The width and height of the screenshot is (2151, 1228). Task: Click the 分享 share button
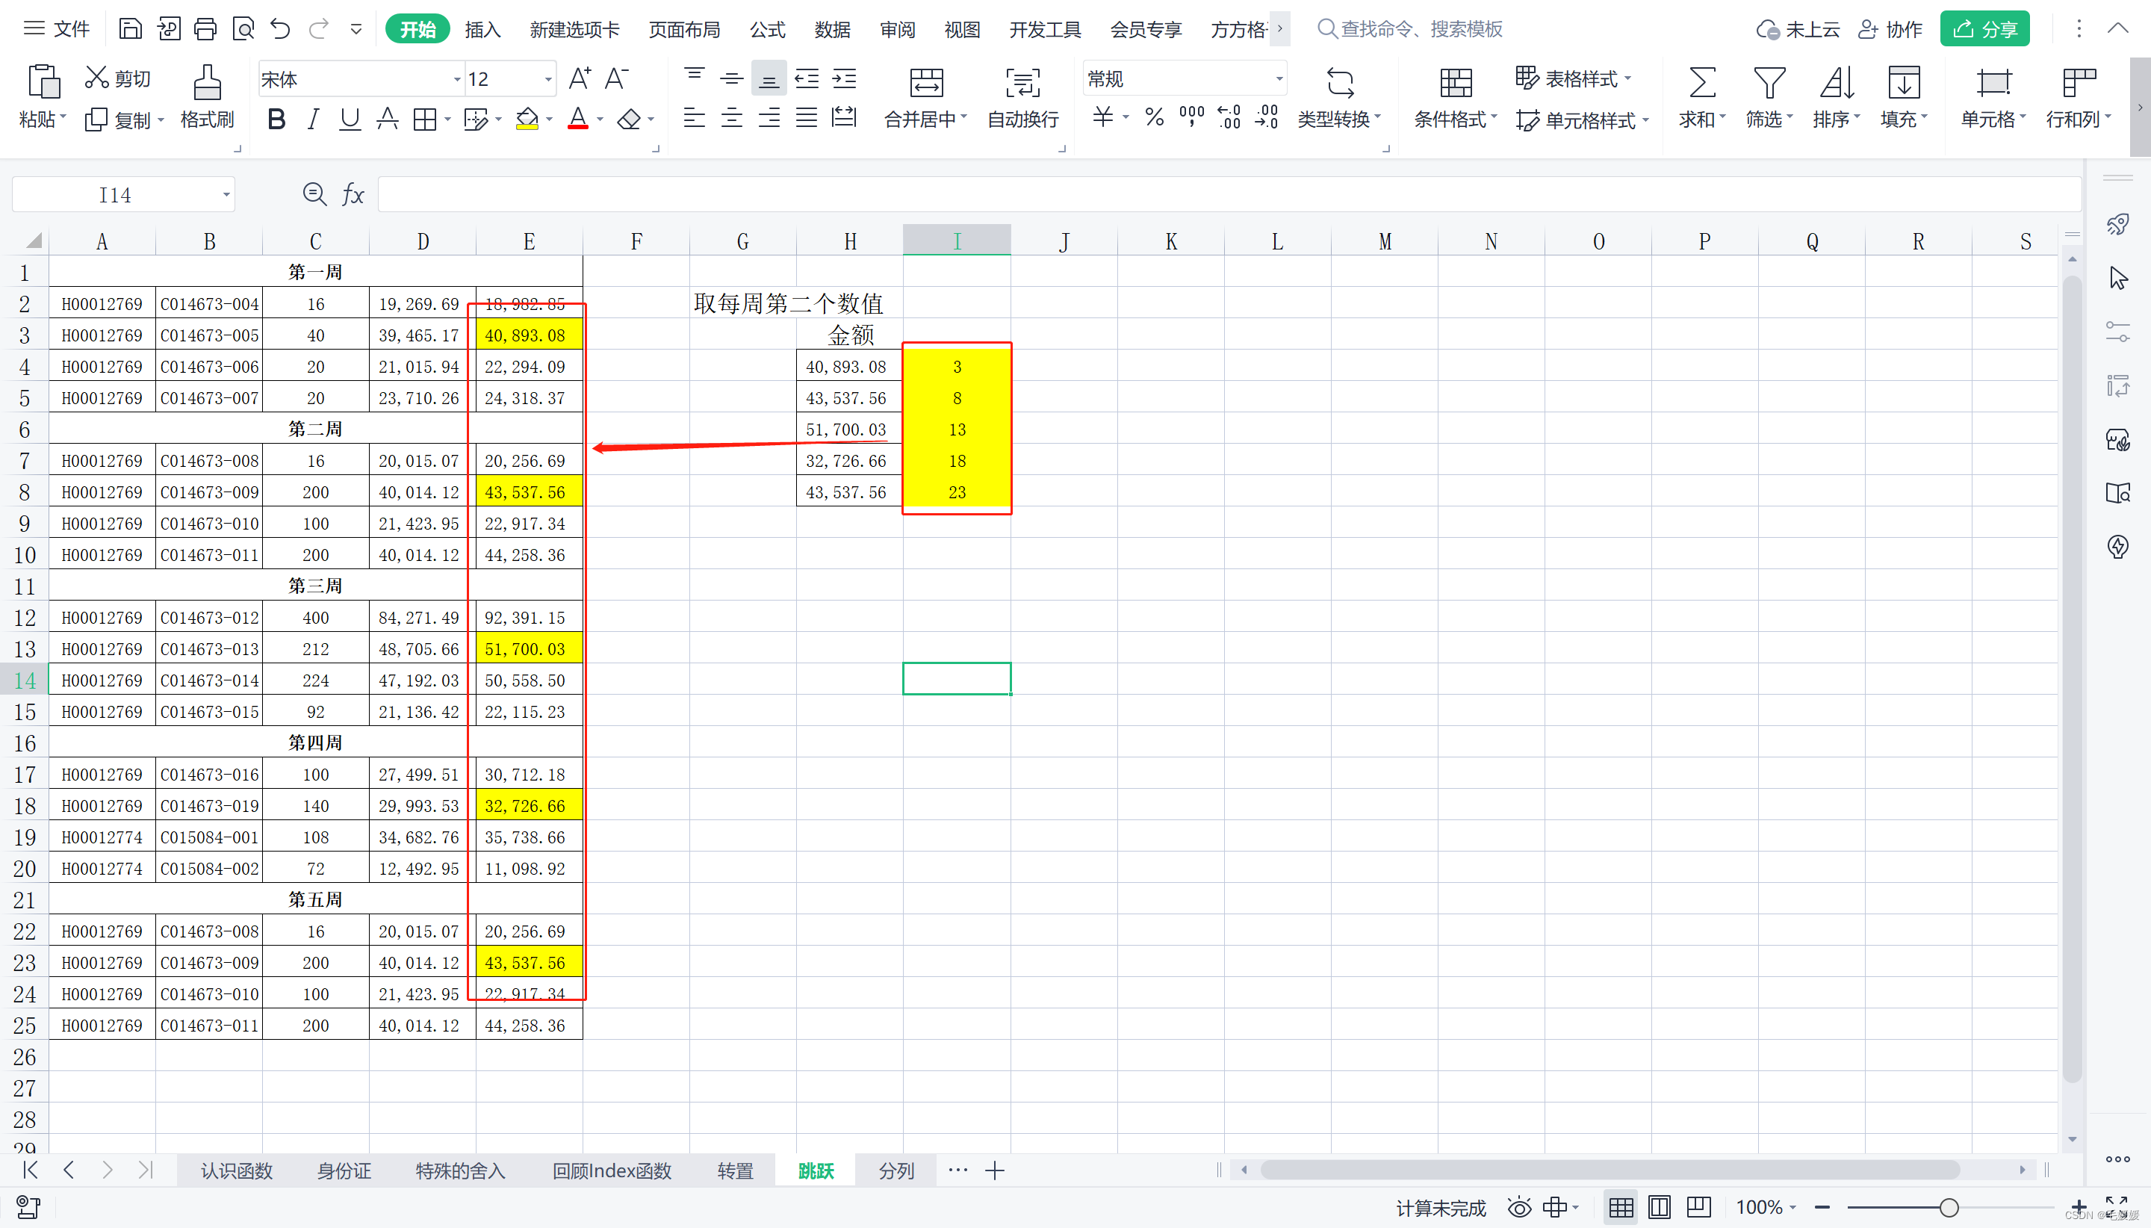click(x=1985, y=30)
